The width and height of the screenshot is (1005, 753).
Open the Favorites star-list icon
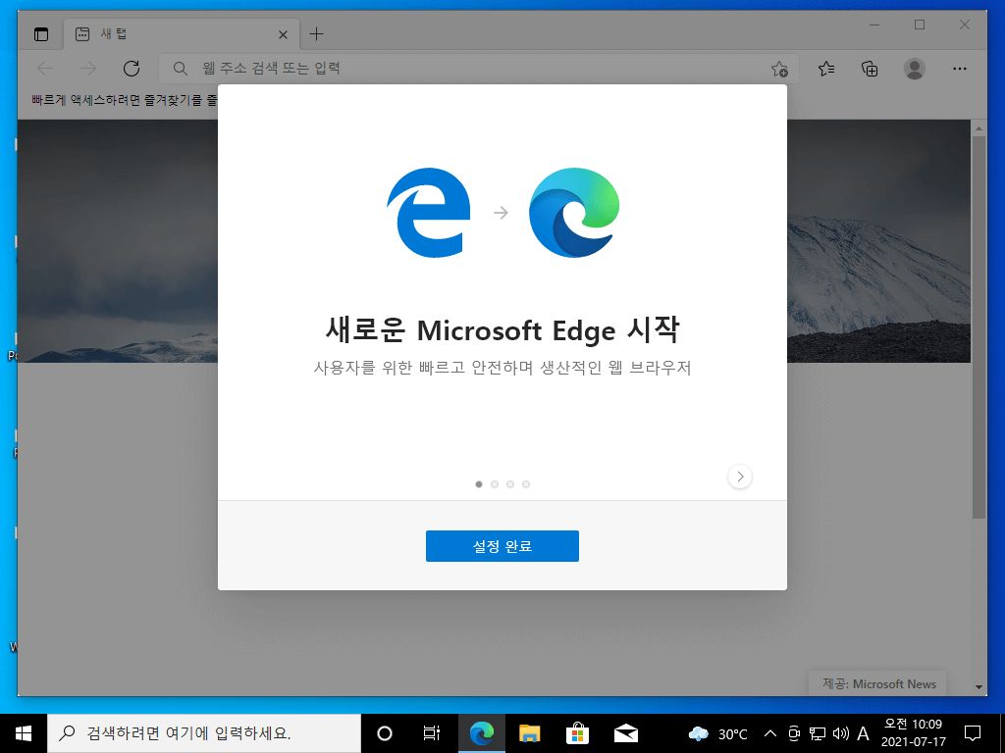click(826, 69)
